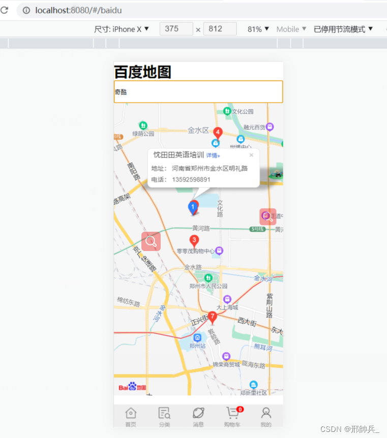The height and width of the screenshot is (438, 387).
Task: Click the 零零茂购物中心 shopping icon
Action: [220, 251]
